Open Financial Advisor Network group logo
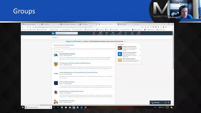This screenshot has width=201, height=113. pyautogui.click(x=56, y=83)
